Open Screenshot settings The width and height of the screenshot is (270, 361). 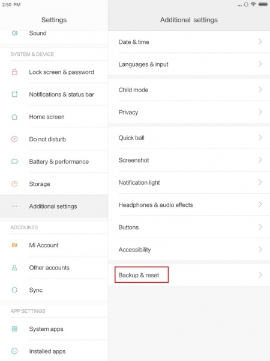coord(189,160)
